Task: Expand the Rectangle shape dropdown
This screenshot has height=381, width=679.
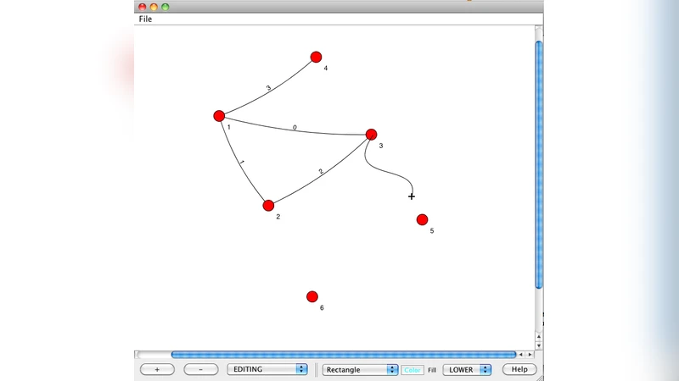Action: point(361,370)
